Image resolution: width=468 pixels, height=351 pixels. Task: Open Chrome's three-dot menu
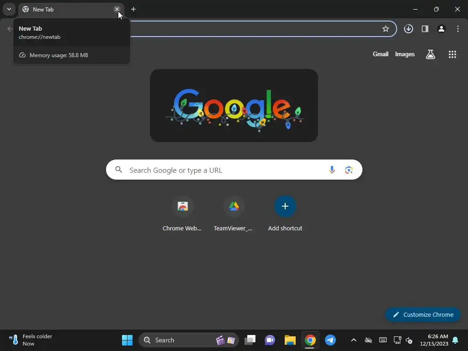tap(458, 29)
